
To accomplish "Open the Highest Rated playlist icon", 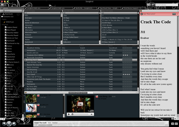I will tap(6, 27).
